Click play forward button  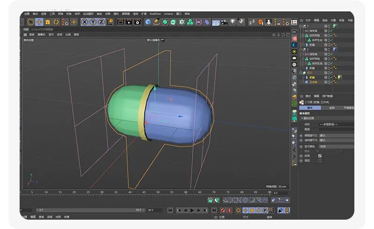192,210
